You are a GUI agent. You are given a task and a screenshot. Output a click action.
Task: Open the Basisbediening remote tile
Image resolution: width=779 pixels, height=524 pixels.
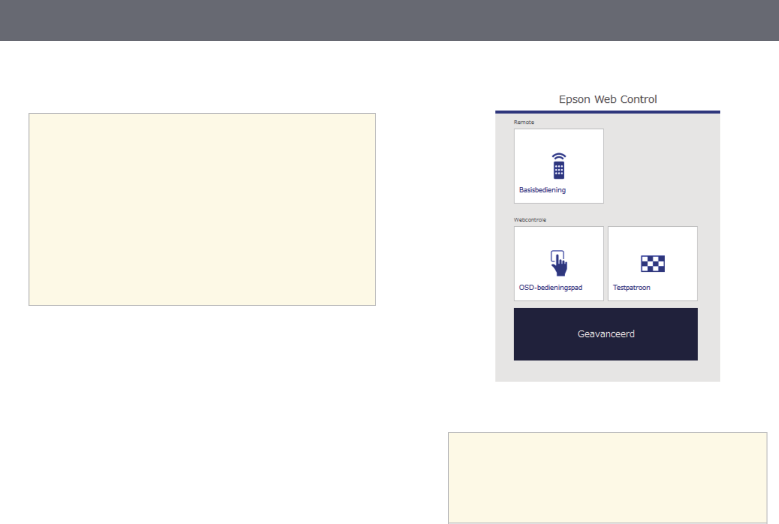coord(559,166)
